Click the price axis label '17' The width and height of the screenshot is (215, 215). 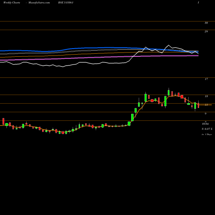[x=206, y=79]
